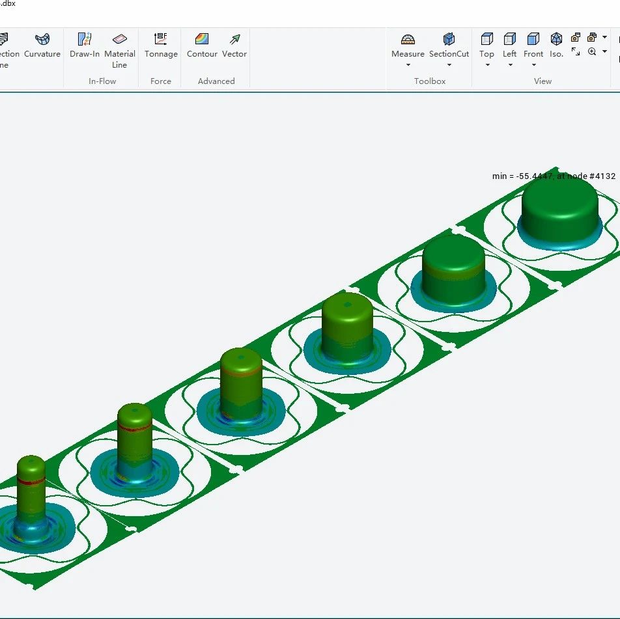Image resolution: width=620 pixels, height=619 pixels.
Task: Select the Draw-In tool
Action: click(84, 46)
